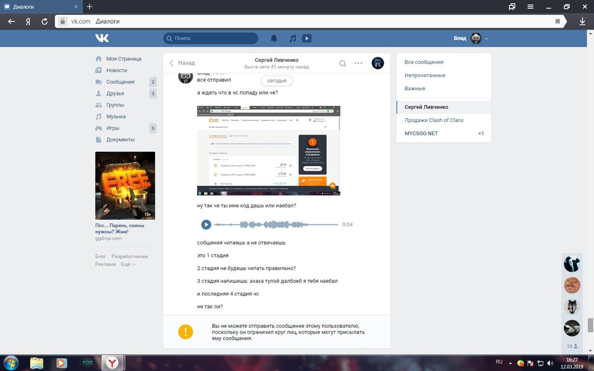
Task: Open Друзья in left sidebar
Action: click(115, 94)
